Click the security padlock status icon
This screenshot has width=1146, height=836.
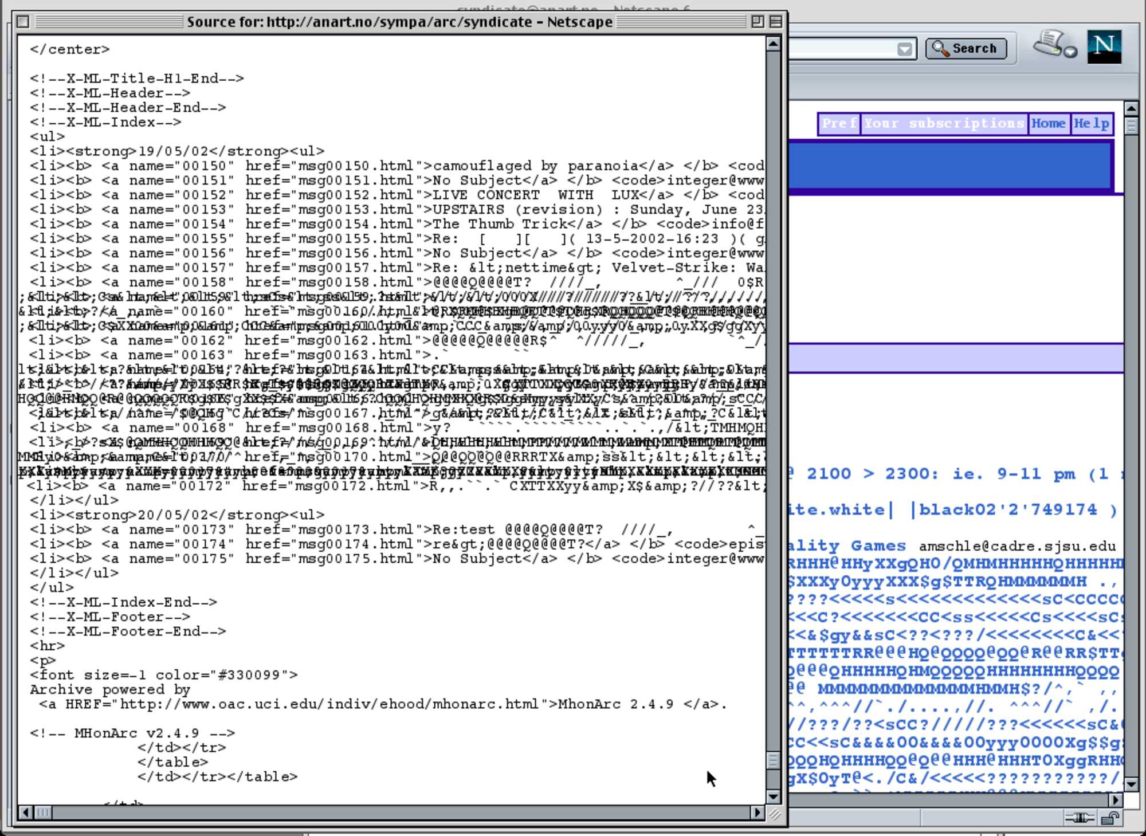coord(1110,818)
